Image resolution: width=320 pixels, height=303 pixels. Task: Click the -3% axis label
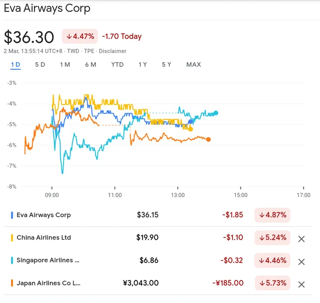12,83
